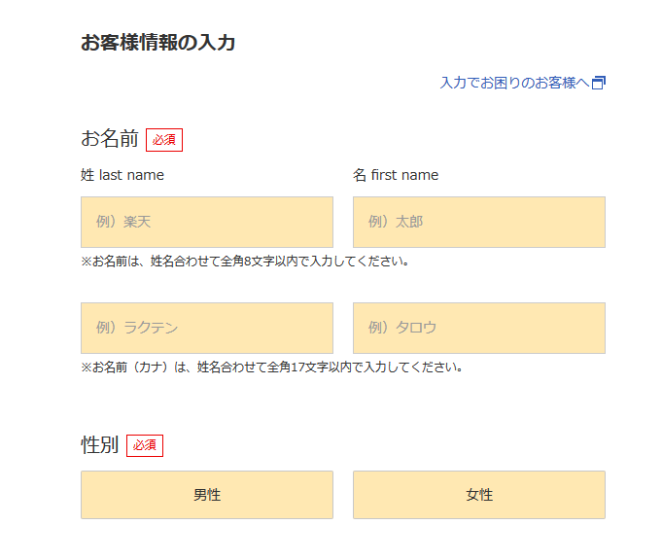Click the お名前 section label
The image size is (662, 560).
pos(110,139)
